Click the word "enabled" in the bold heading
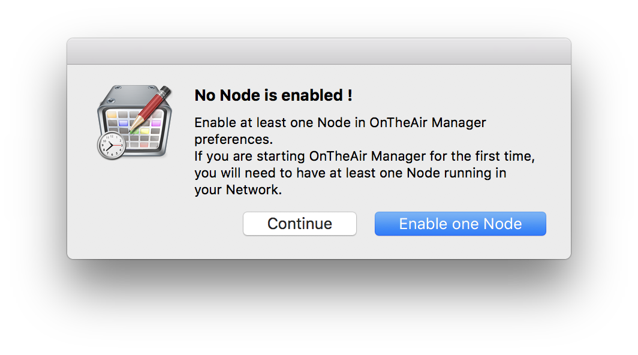Image resolution: width=638 pixels, height=355 pixels. 312,95
